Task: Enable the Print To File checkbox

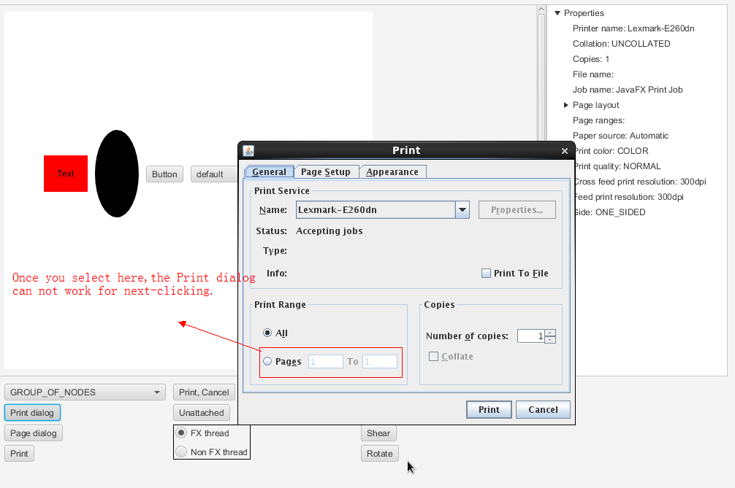Action: [486, 274]
